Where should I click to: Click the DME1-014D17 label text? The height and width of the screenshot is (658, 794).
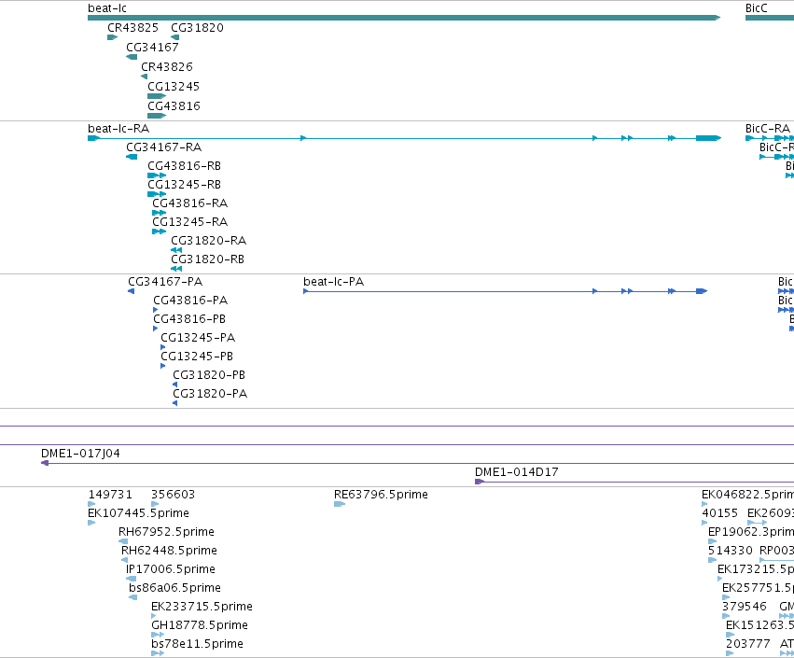[x=517, y=472]
